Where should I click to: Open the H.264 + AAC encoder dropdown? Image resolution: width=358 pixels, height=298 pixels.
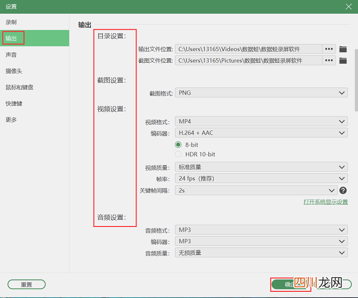261,133
